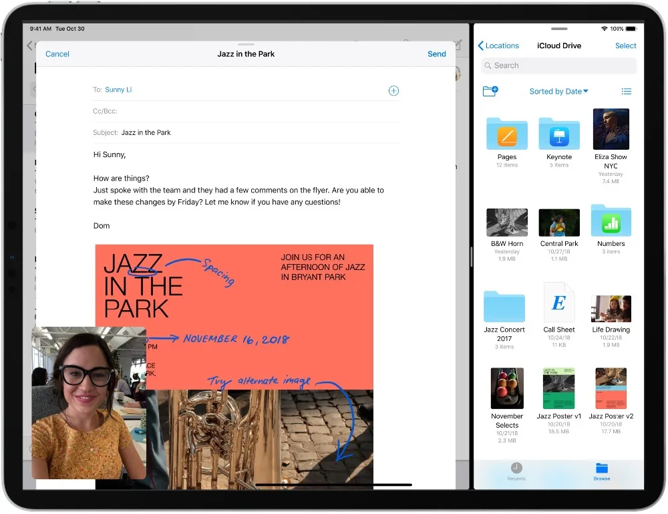Click the Subject field of the email
This screenshot has width=668, height=514.
[x=246, y=132]
